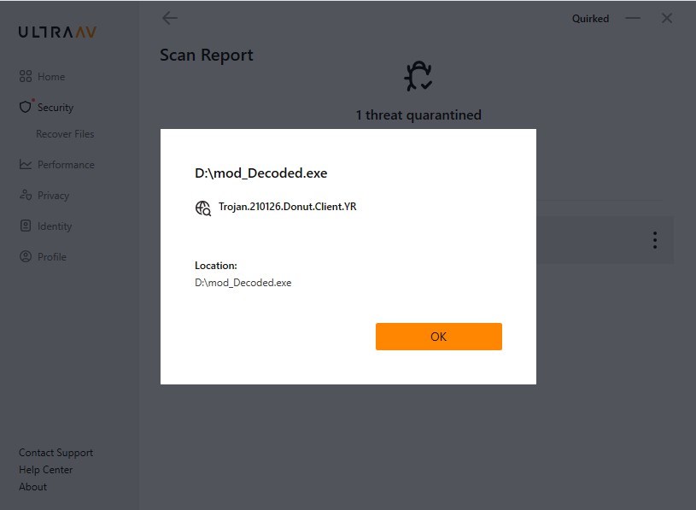Image resolution: width=696 pixels, height=510 pixels.
Task: Open the Contact Support link
Action: point(56,453)
